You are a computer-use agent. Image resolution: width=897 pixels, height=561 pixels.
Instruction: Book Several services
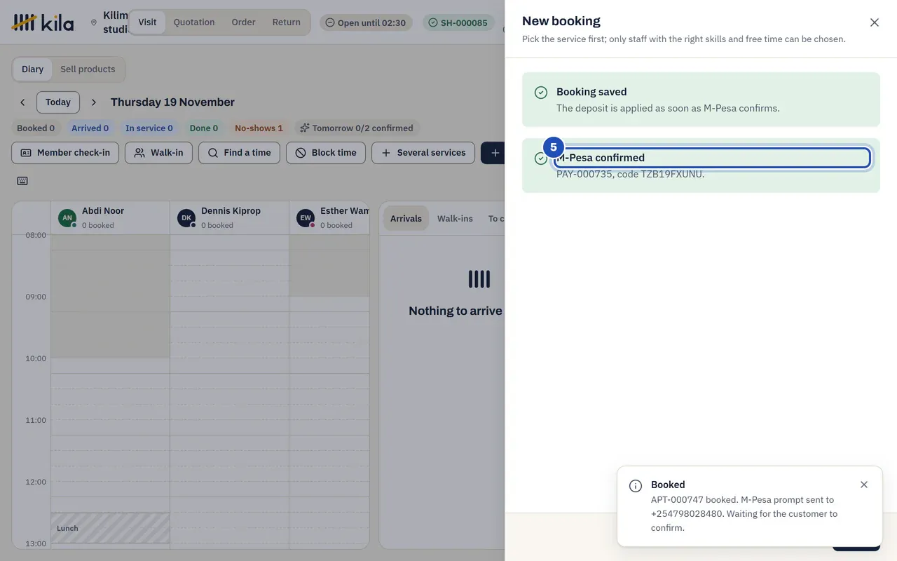tap(423, 153)
